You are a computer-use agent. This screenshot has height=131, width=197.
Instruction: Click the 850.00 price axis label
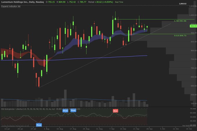[194, 42]
